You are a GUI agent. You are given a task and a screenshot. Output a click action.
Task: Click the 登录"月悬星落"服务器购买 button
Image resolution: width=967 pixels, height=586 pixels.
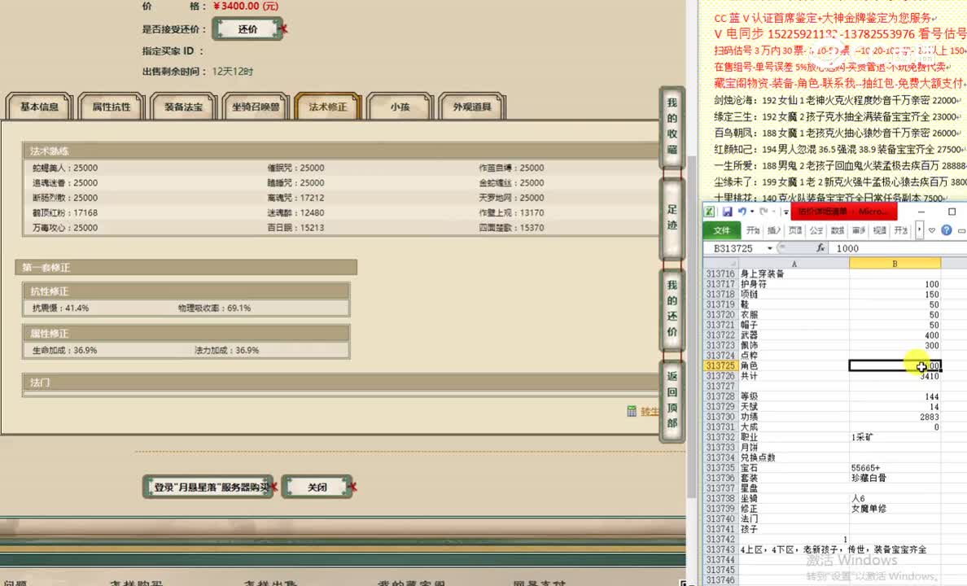pos(211,487)
